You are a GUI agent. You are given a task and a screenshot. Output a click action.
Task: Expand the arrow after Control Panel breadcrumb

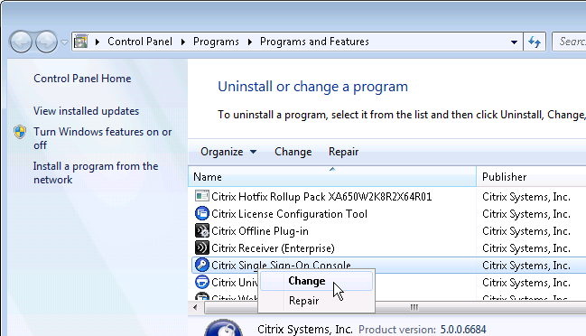pyautogui.click(x=182, y=42)
